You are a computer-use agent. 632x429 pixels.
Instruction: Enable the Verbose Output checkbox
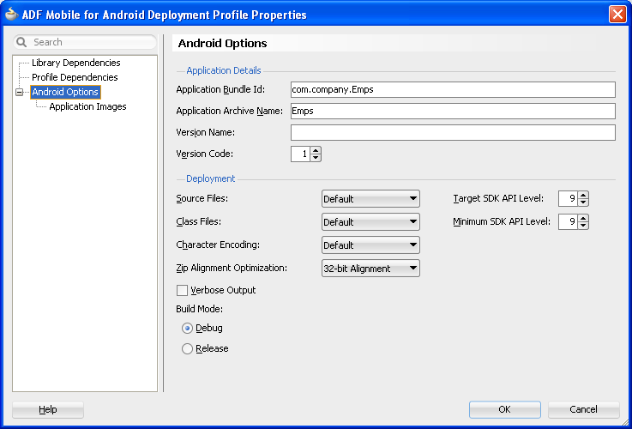182,290
